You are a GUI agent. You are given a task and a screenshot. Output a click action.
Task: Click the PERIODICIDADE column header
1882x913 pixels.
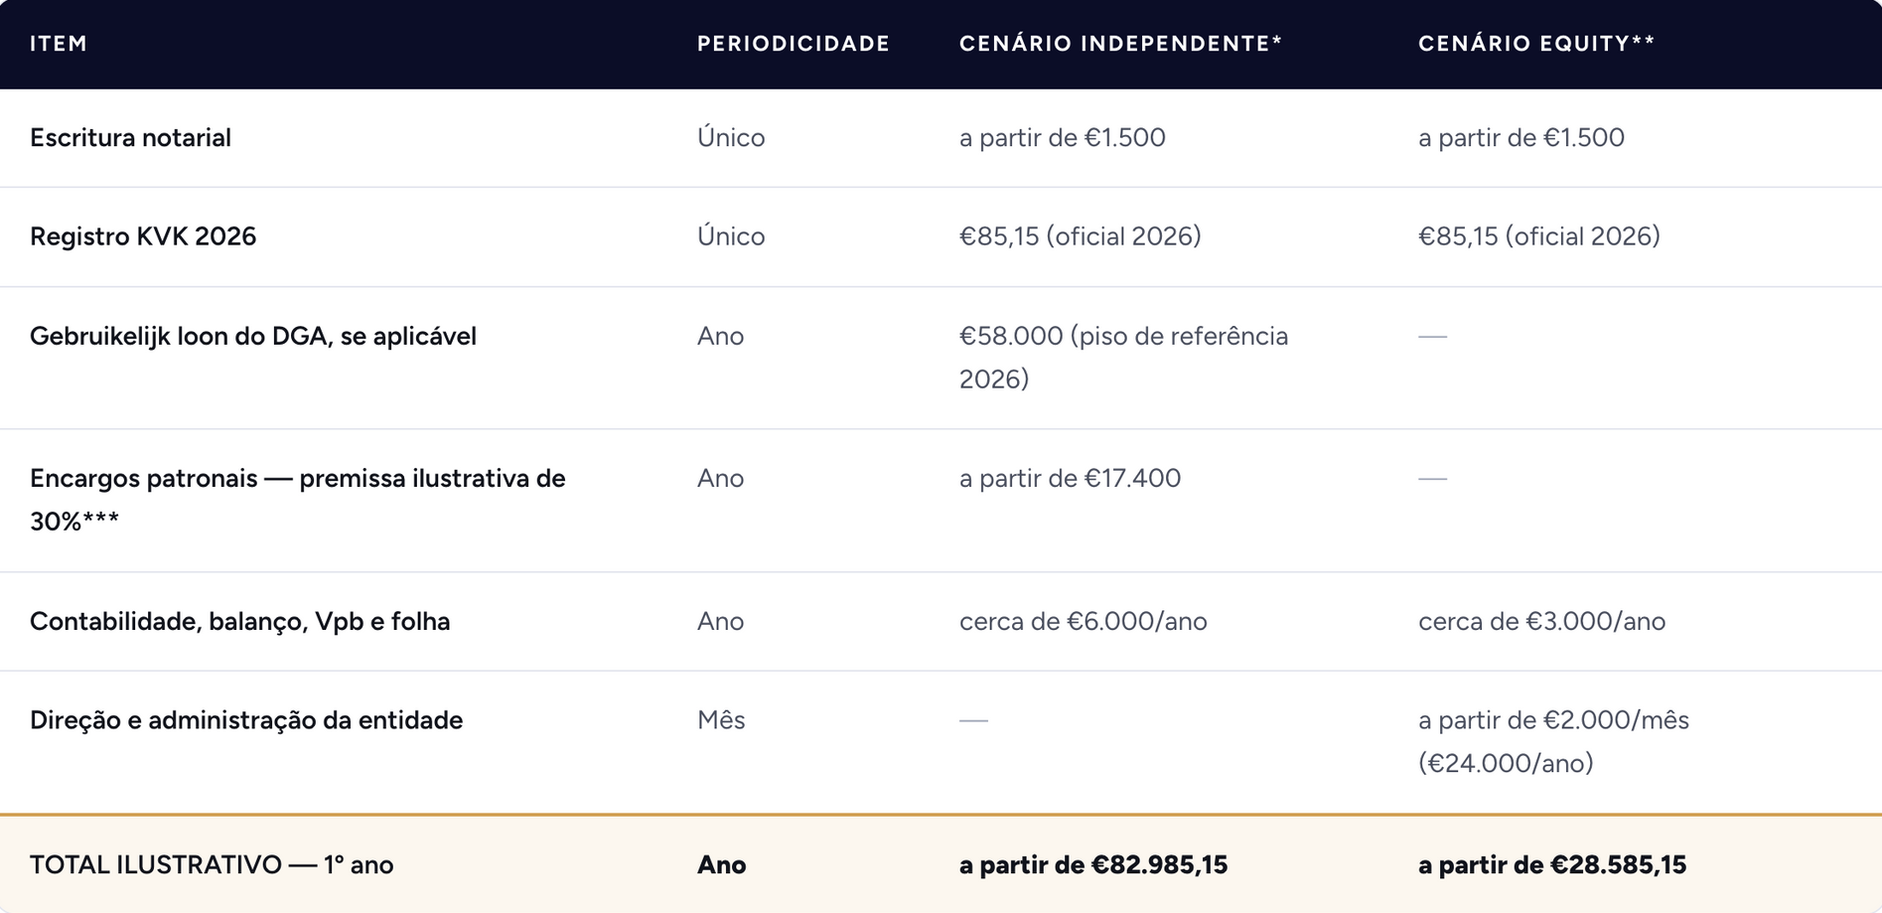pyautogui.click(x=794, y=44)
